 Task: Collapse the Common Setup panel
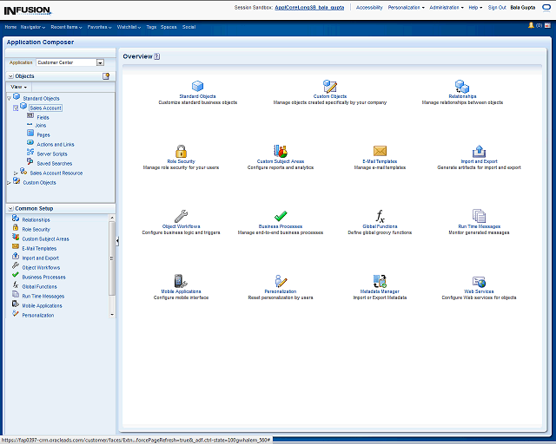pyautogui.click(x=10, y=209)
